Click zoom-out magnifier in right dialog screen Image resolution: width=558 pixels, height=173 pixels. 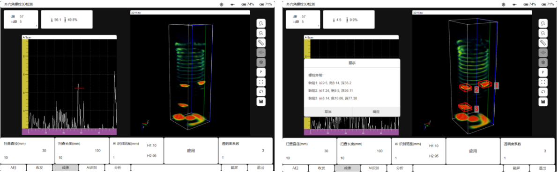coord(543,33)
